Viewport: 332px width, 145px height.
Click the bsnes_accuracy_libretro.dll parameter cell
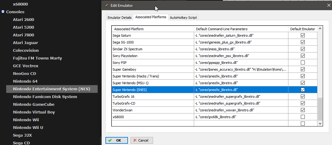(241, 69)
